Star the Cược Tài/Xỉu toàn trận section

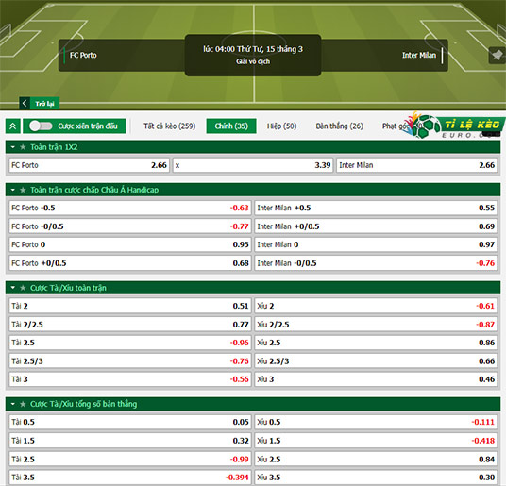point(23,288)
